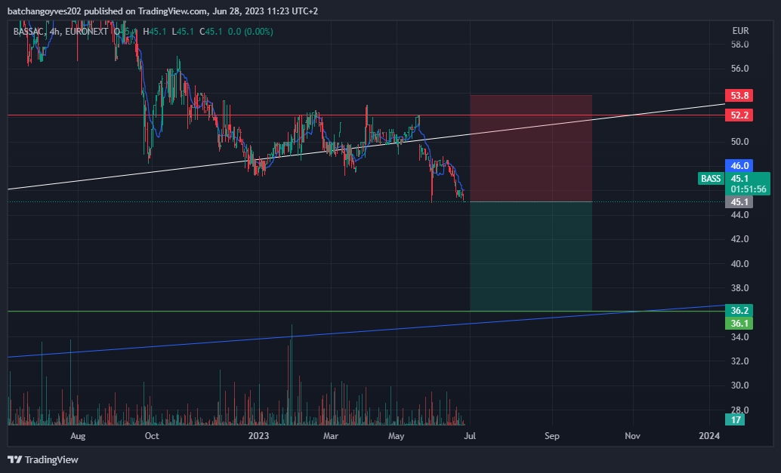Click the blue 46.0 moving average label

739,166
